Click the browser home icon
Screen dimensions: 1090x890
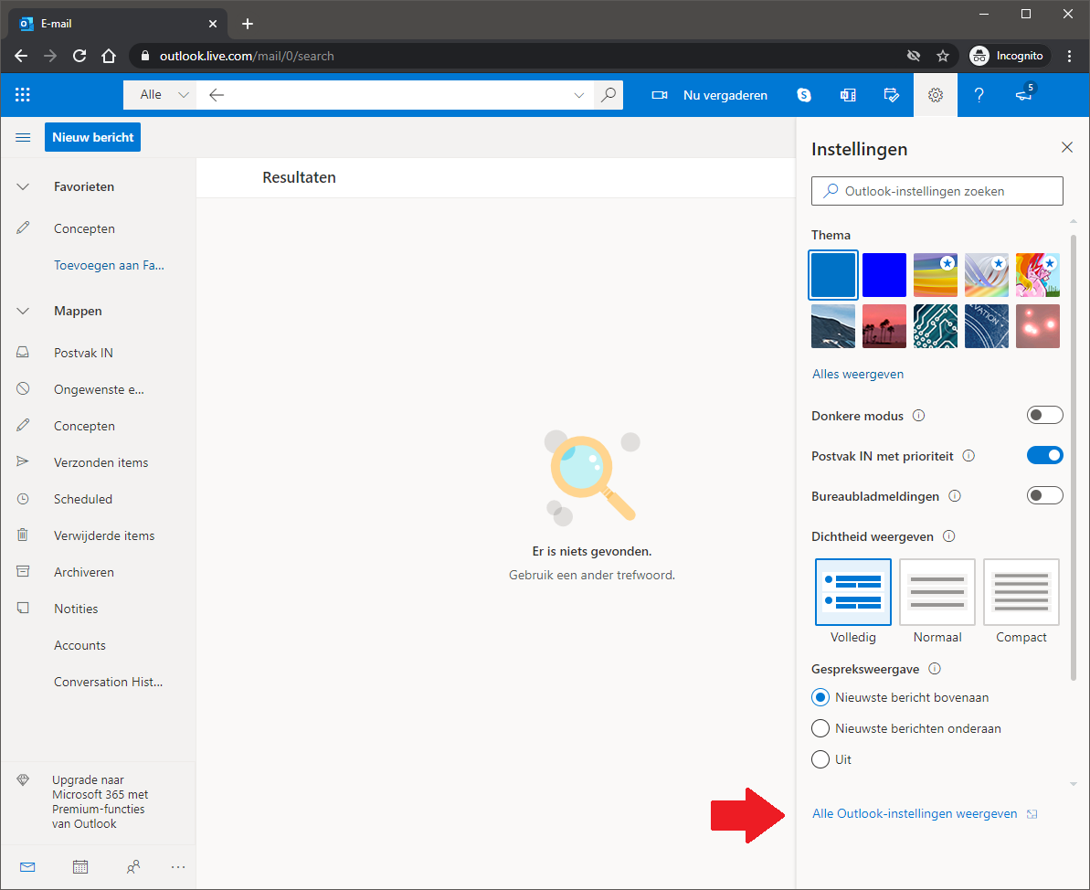click(109, 56)
